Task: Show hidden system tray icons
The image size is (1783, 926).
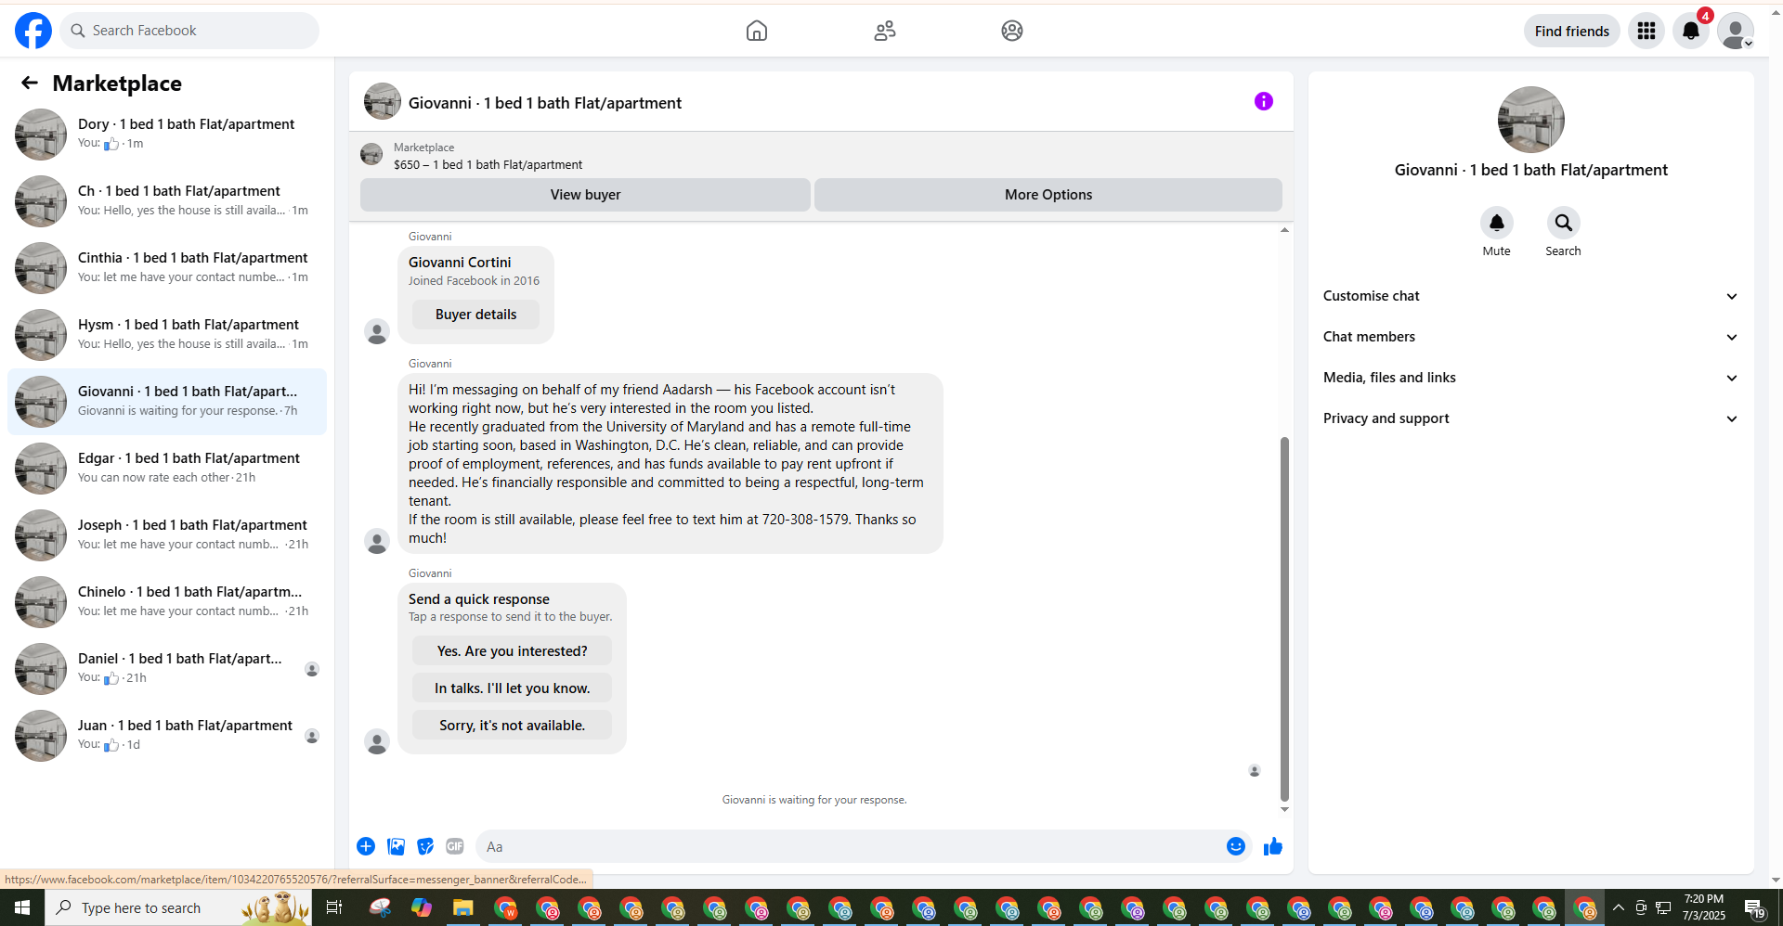Action: pyautogui.click(x=1619, y=907)
